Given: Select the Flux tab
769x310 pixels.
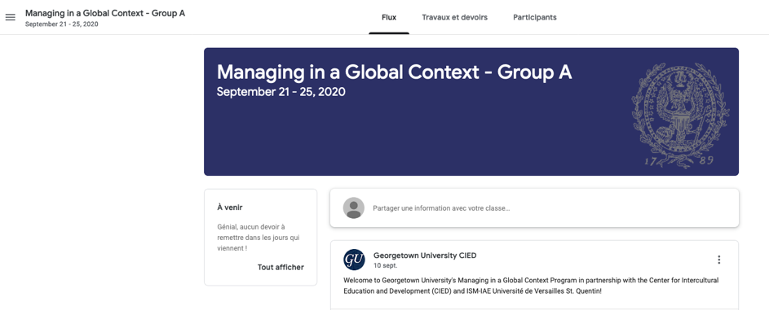Looking at the screenshot, I should (389, 18).
